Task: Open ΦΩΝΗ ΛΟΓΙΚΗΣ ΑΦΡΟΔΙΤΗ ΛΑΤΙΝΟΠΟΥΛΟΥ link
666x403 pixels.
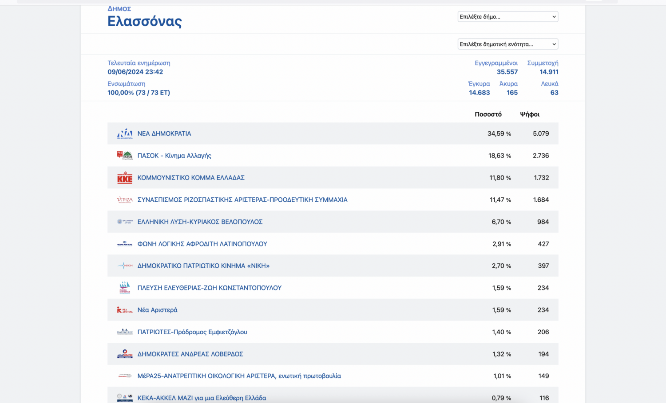Action: pyautogui.click(x=202, y=244)
